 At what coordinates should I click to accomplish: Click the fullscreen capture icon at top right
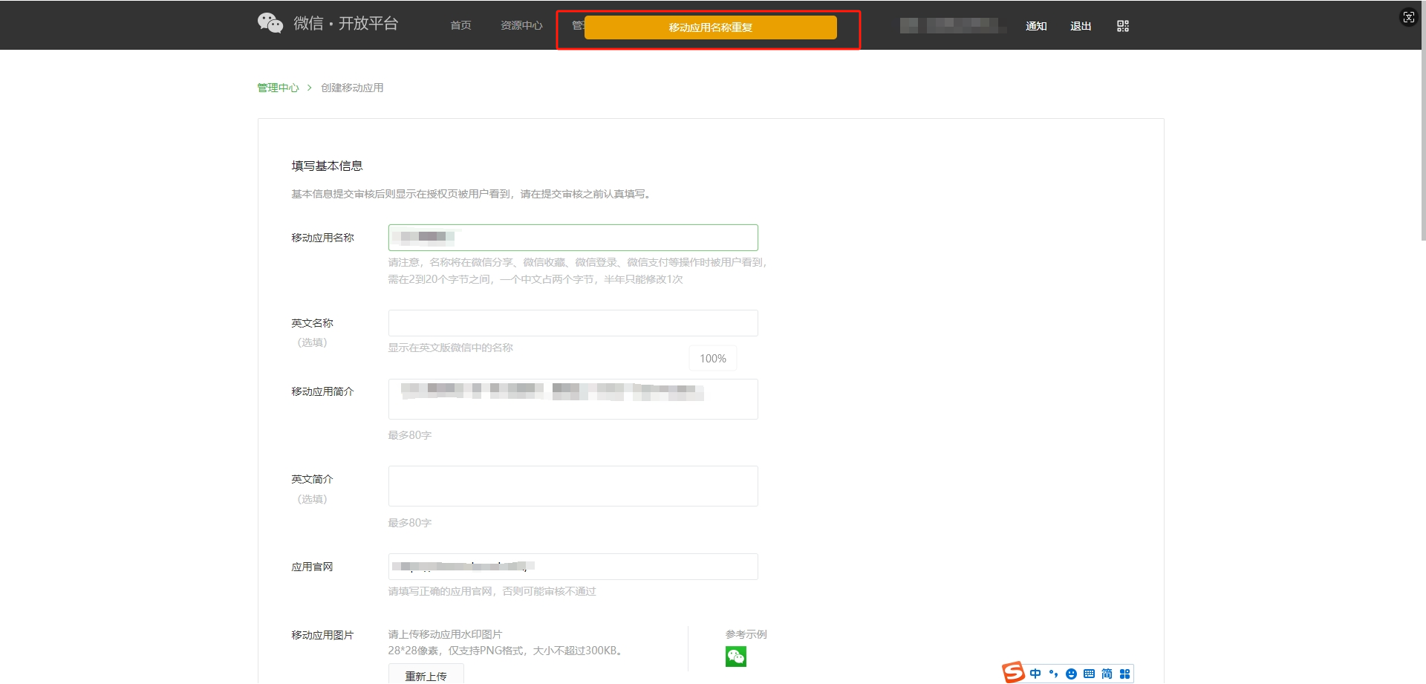click(x=1409, y=17)
